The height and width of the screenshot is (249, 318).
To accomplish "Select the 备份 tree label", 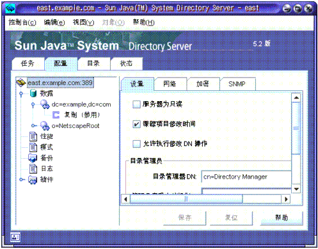I will click(x=47, y=158).
